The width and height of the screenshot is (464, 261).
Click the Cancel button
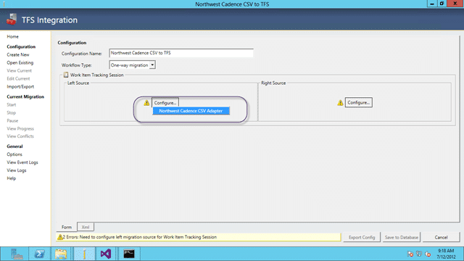[441, 237]
